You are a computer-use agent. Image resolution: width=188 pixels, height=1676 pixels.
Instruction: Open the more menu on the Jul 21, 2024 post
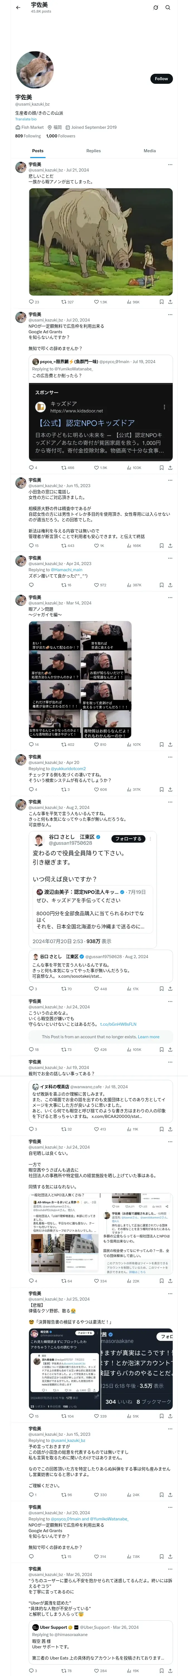pos(170,165)
